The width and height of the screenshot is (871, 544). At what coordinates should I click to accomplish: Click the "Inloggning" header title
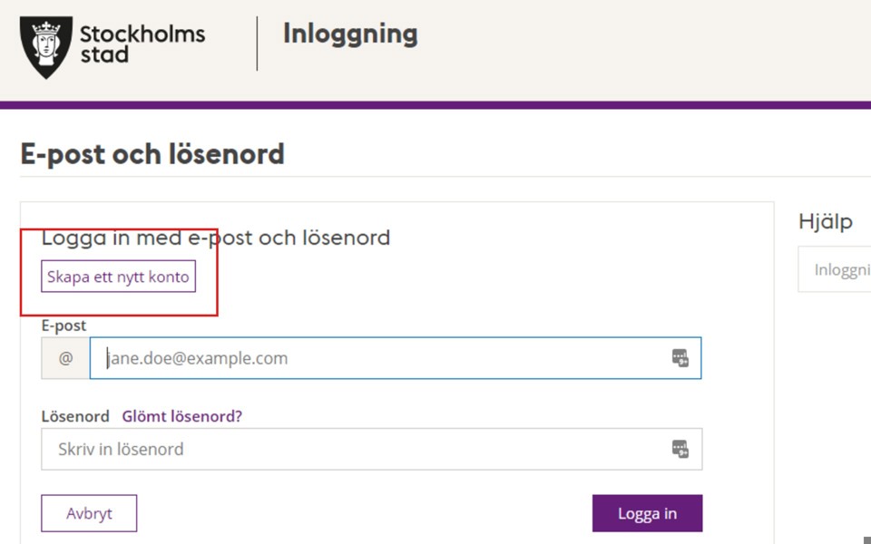tap(350, 34)
